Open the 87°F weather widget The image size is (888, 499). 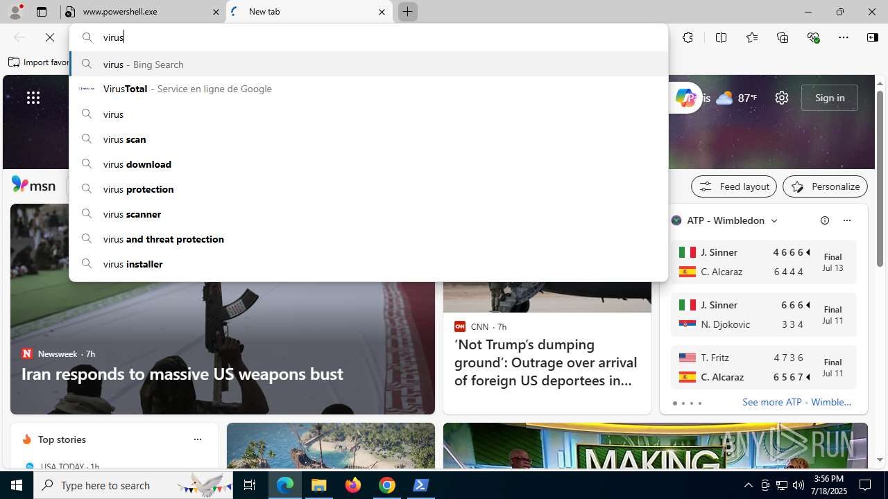[736, 98]
